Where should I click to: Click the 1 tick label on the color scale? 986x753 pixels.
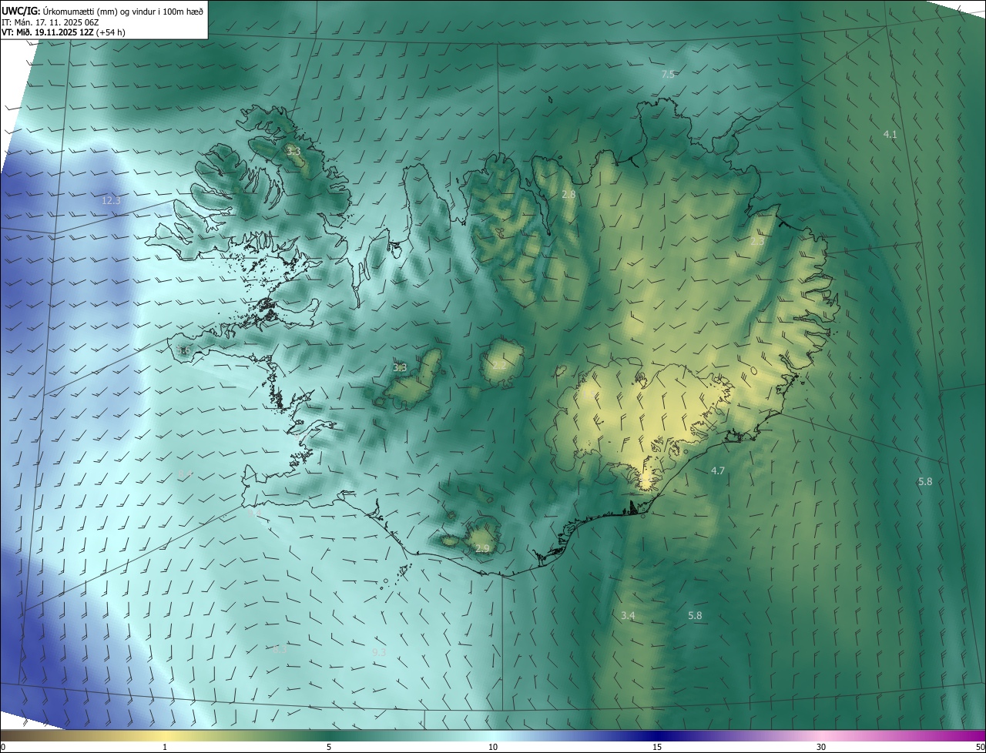click(x=165, y=747)
